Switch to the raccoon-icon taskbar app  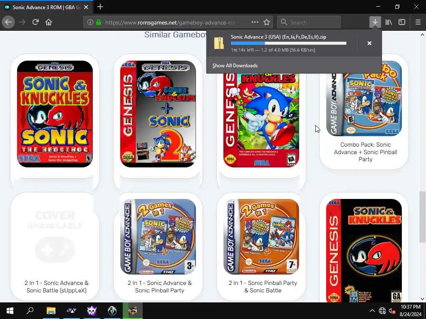[x=133, y=311]
